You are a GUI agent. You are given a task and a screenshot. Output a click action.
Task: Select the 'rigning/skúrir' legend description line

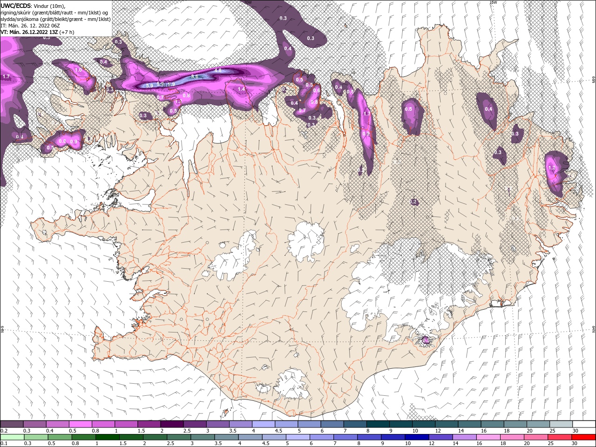[x=54, y=12]
